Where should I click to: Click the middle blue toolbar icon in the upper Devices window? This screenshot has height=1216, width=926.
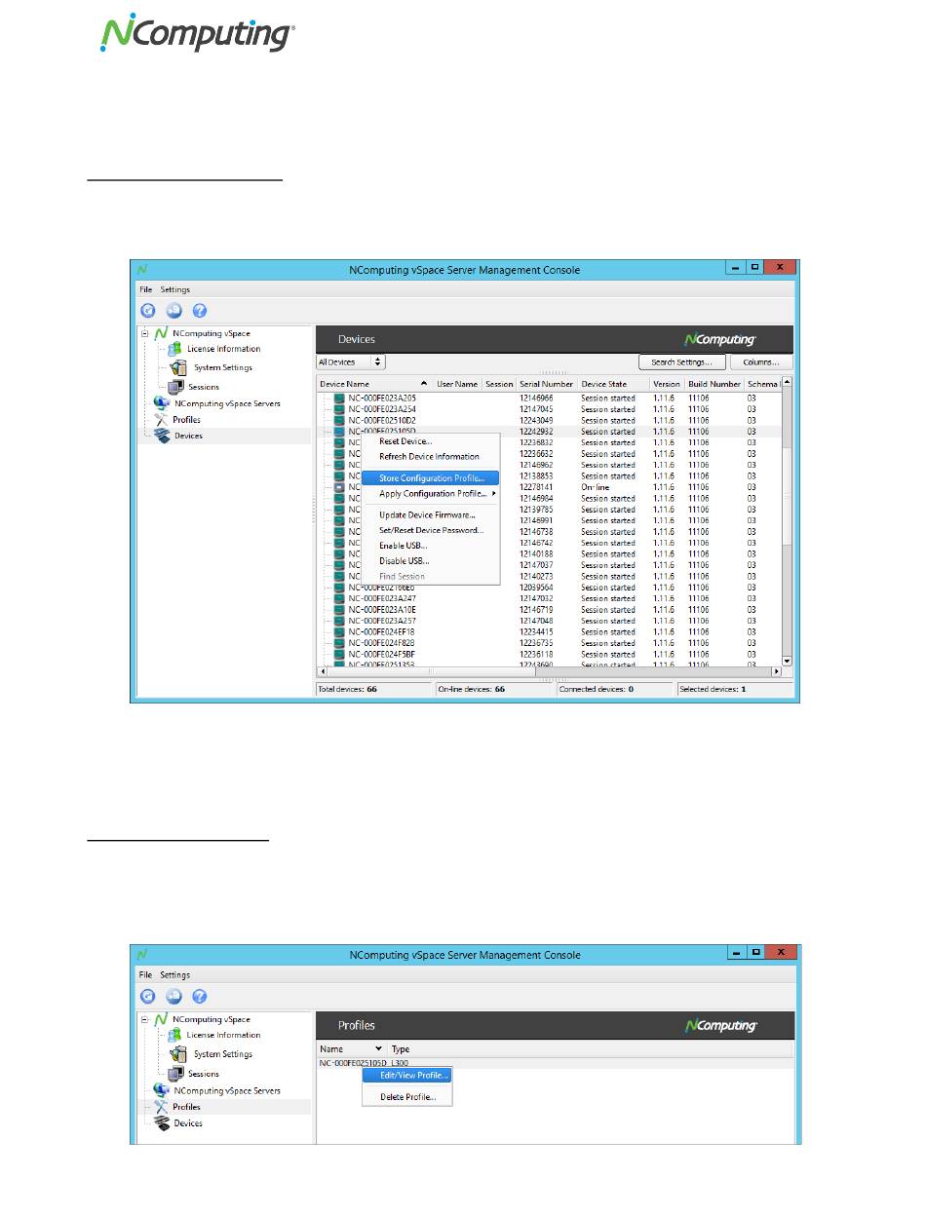[174, 311]
